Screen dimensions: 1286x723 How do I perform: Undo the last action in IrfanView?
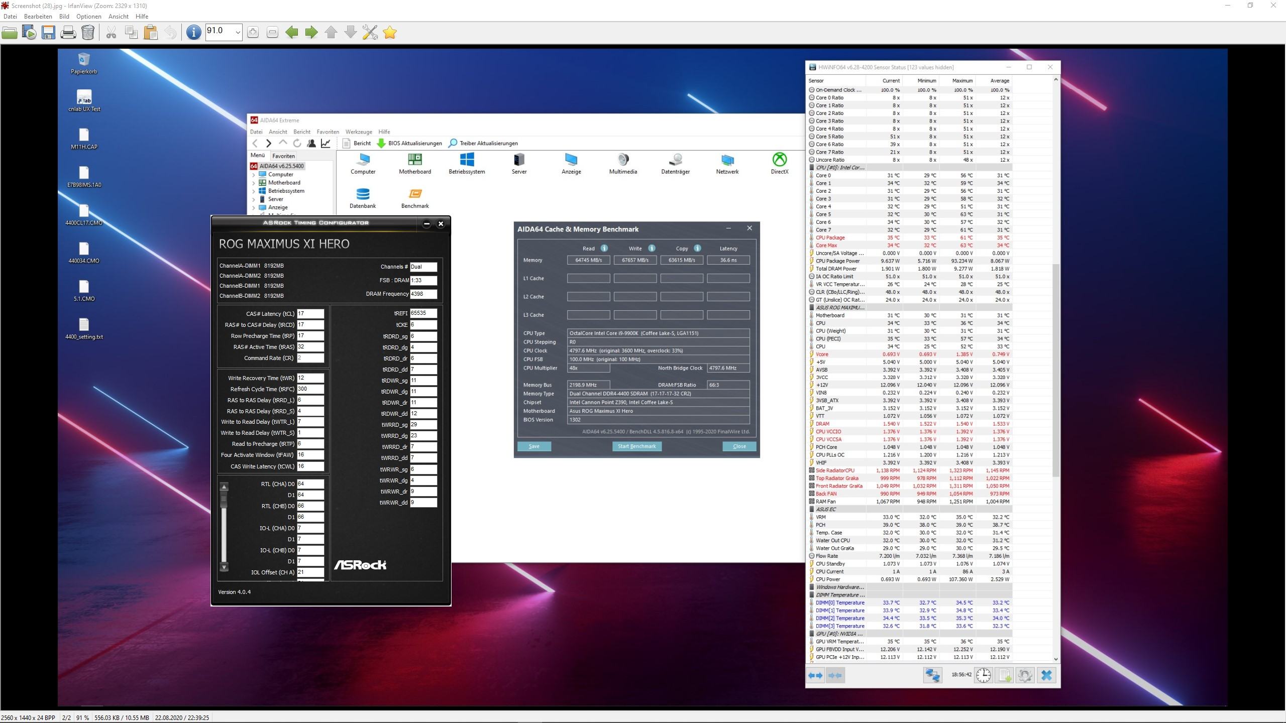tap(170, 33)
